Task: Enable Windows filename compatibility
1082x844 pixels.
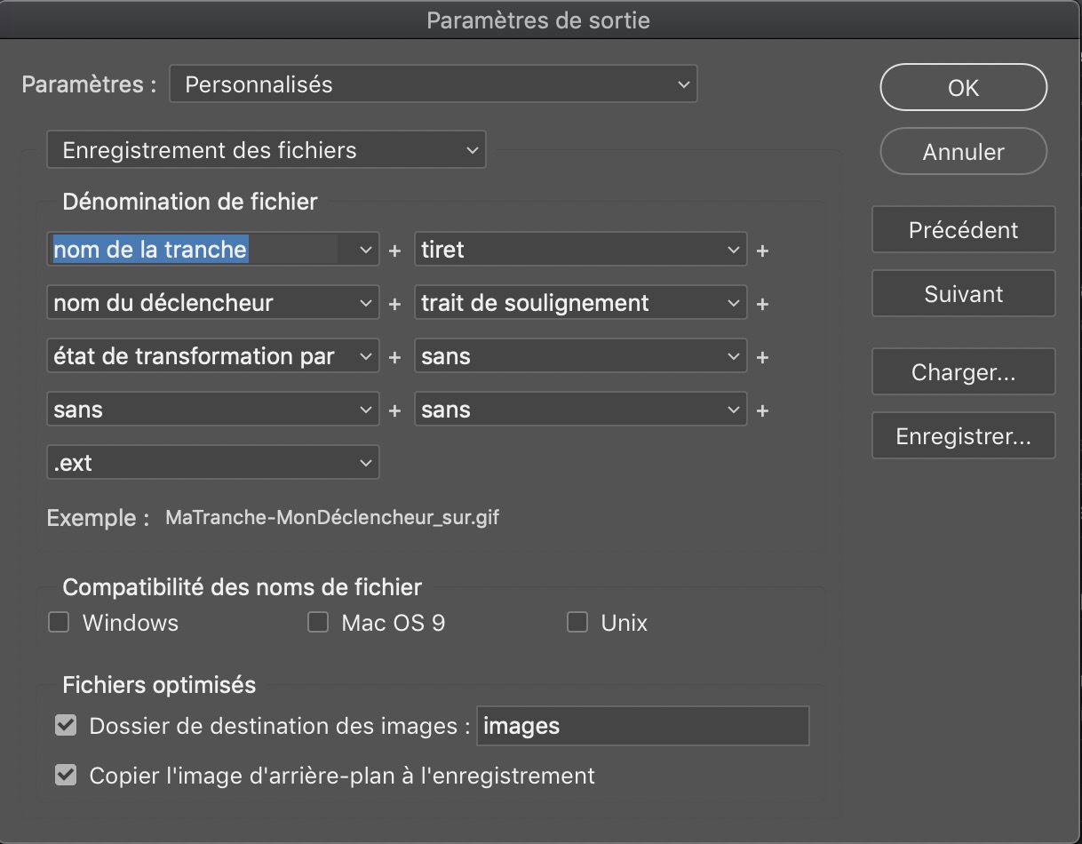Action: 58,622
